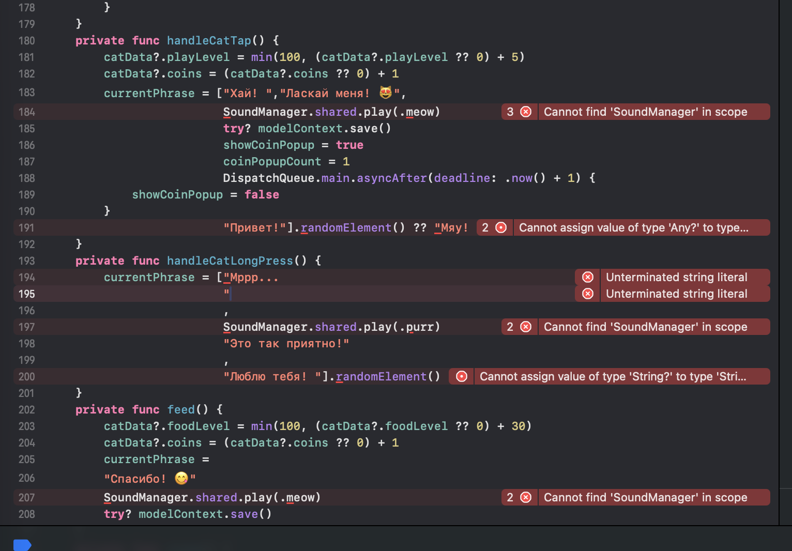The height and width of the screenshot is (551, 792).
Task: Expand the 2-error count badge on line 197
Action: coord(510,327)
